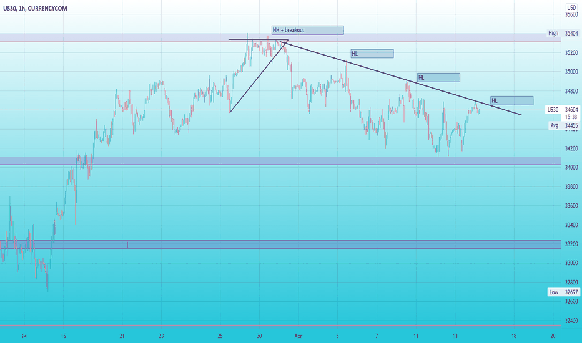Click the 35000 price axis label
This screenshot has width=582, height=343.
tap(571, 72)
